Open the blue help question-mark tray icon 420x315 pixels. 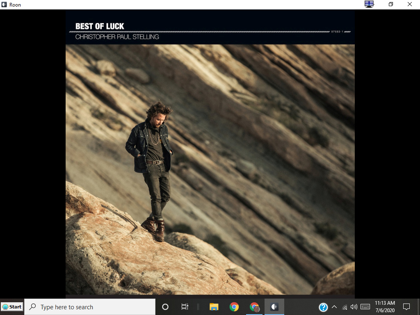coord(323,307)
